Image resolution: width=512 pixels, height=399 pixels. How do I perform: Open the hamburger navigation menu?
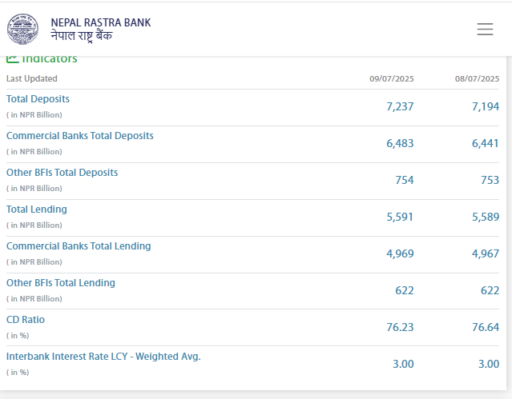click(485, 29)
